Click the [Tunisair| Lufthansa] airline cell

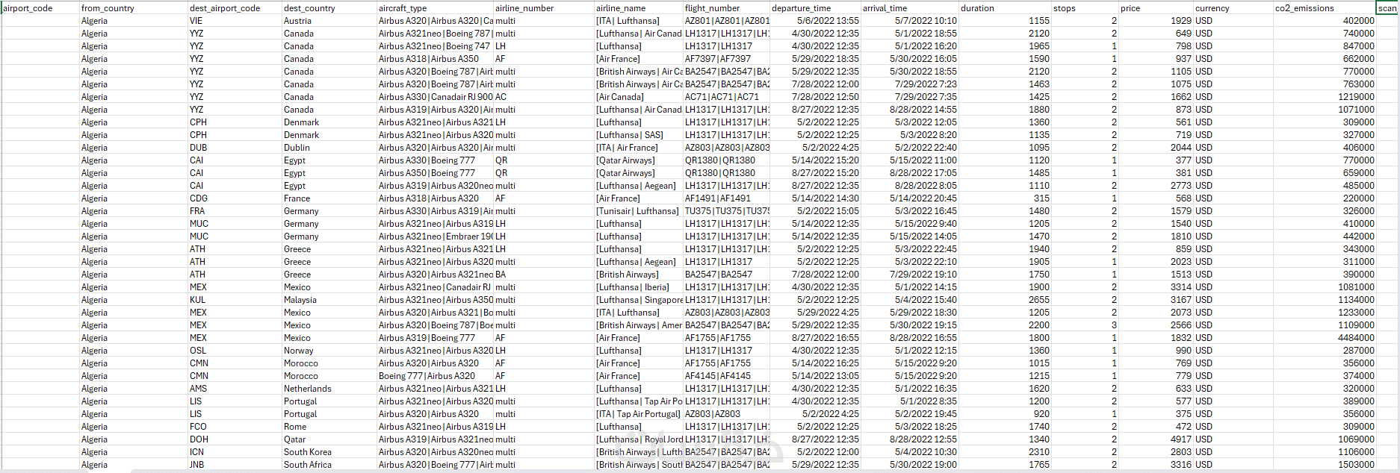[x=639, y=211]
